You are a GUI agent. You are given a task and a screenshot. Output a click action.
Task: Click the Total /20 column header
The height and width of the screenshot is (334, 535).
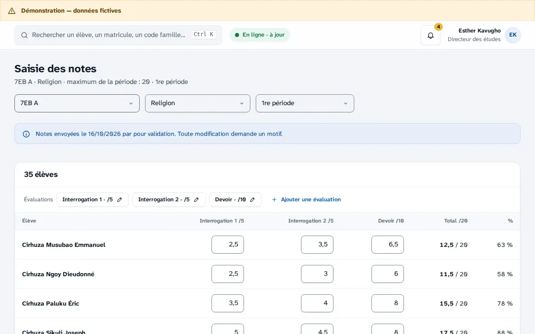[x=455, y=221]
